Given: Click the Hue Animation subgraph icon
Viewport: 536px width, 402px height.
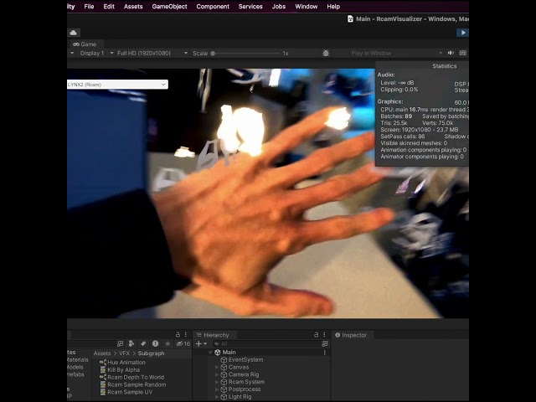Looking at the screenshot, I should tap(103, 363).
